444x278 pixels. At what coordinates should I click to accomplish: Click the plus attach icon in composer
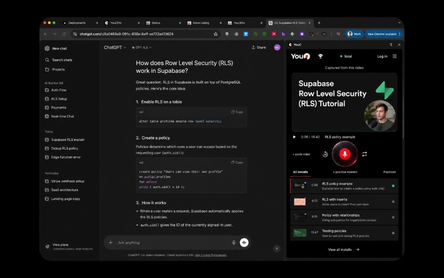111,242
